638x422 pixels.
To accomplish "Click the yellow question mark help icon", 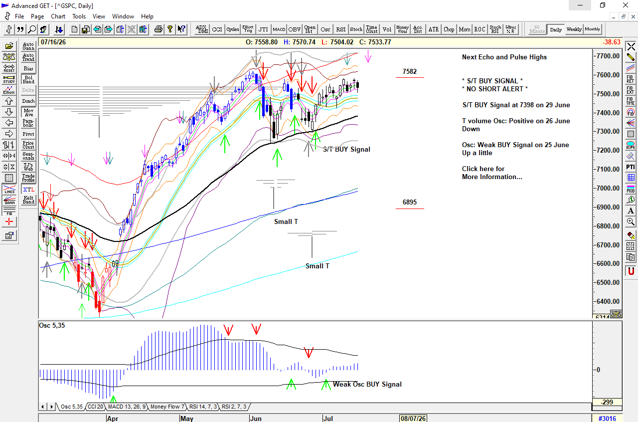I will (170, 29).
